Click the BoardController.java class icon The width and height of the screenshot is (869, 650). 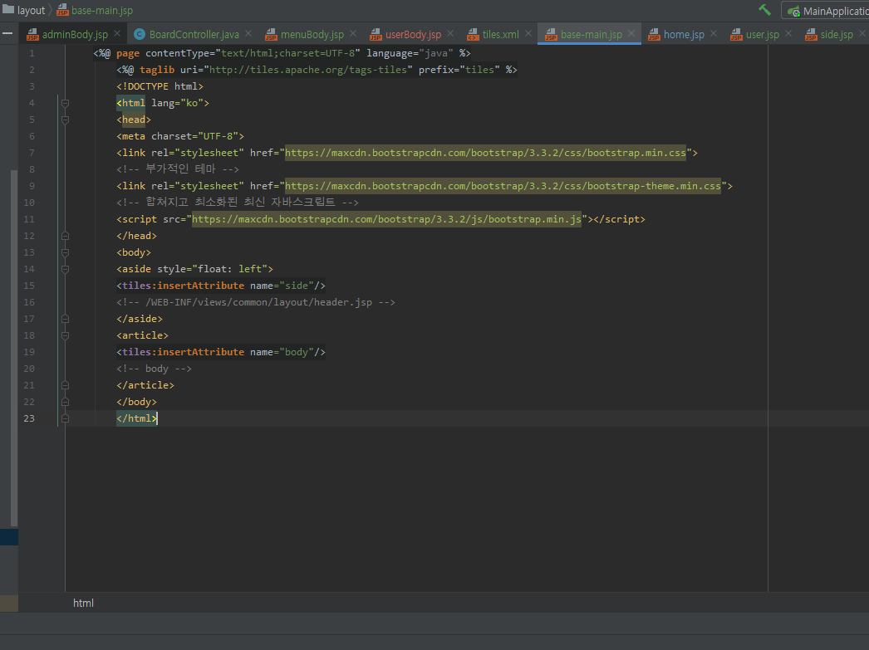click(x=140, y=34)
